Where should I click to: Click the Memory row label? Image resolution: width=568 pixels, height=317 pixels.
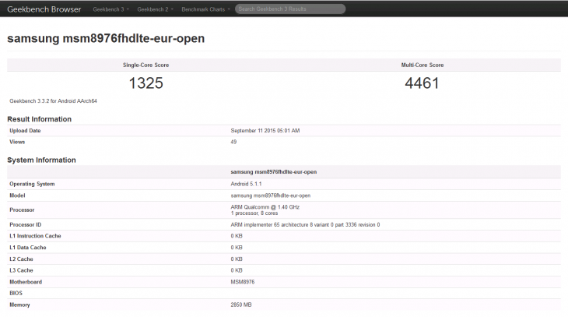(19, 305)
